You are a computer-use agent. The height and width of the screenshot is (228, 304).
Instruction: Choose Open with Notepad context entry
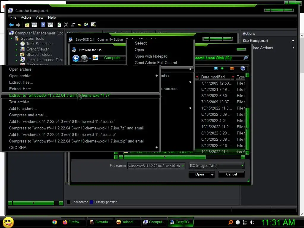tap(161, 56)
